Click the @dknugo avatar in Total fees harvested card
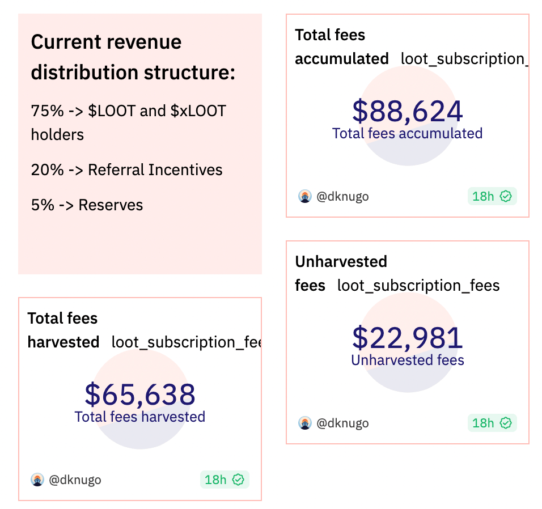The height and width of the screenshot is (509, 542). click(37, 480)
